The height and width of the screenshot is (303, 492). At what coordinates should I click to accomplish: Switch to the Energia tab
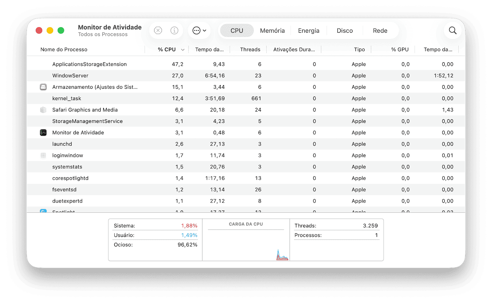[x=309, y=30]
